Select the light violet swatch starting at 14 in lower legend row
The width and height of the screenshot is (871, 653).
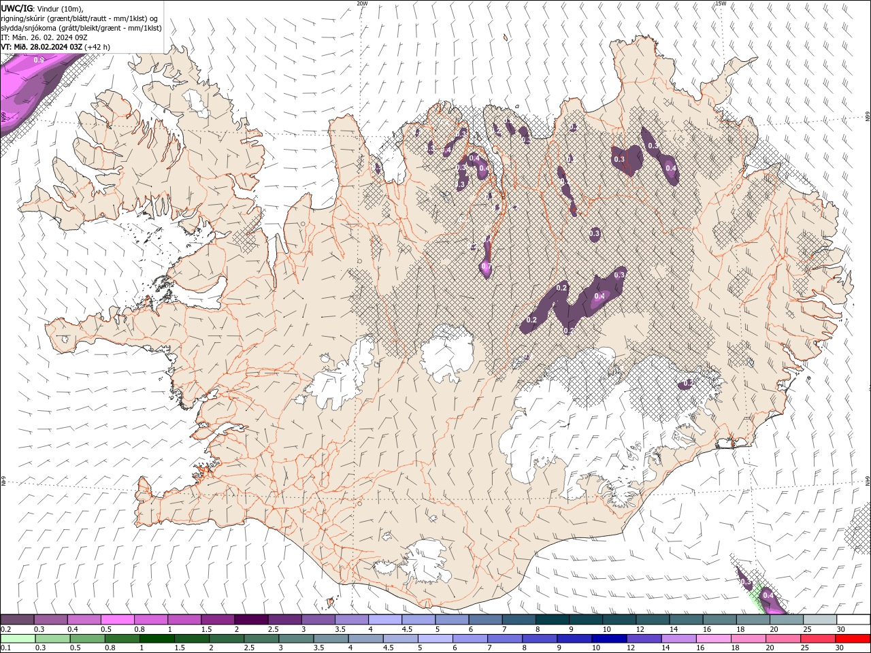678,639
